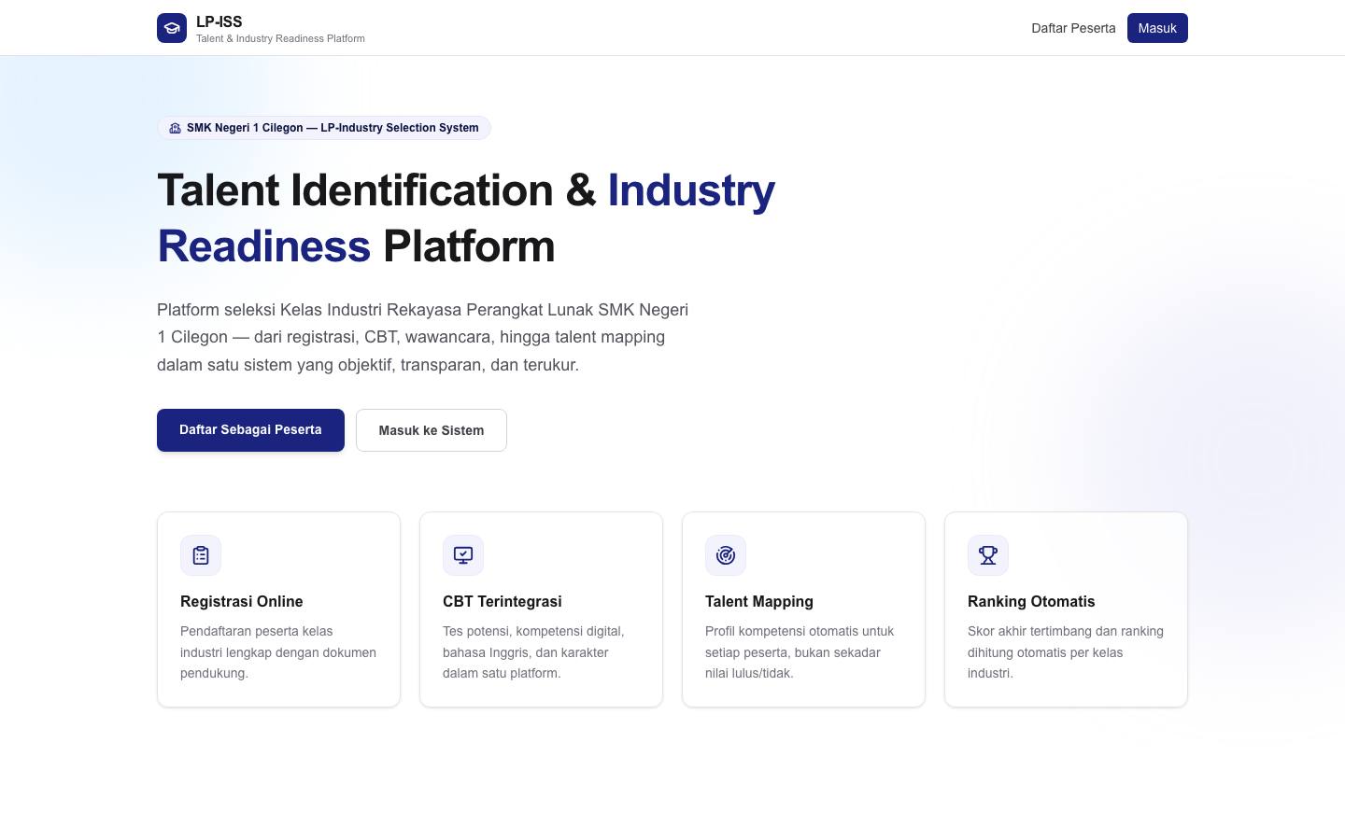Click the Skor akhir tertimbang description
The image size is (1345, 840).
pos(1066,652)
